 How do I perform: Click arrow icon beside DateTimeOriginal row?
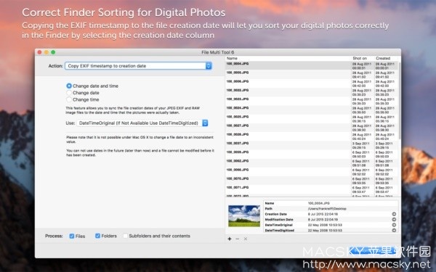point(394,225)
